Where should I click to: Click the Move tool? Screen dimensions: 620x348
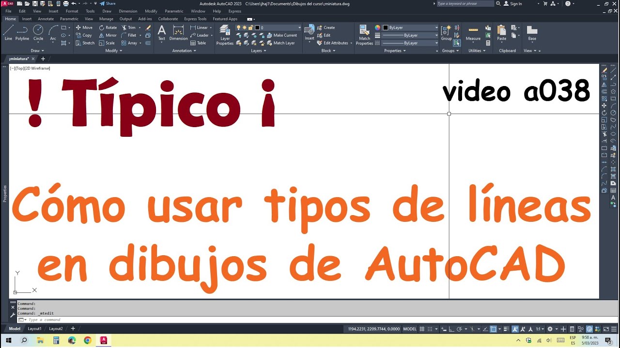(x=84, y=28)
